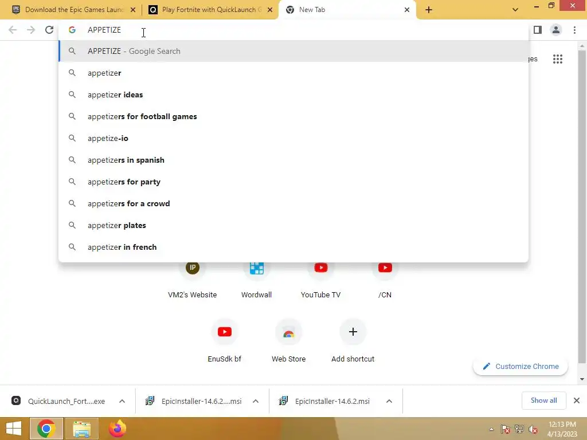
Task: Click the muted volume tray icon
Action: [x=533, y=429]
